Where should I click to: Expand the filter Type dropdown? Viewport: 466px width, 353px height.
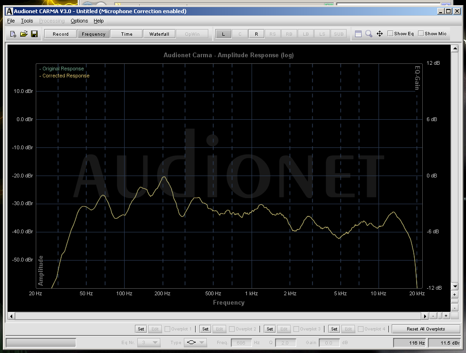[x=202, y=343]
